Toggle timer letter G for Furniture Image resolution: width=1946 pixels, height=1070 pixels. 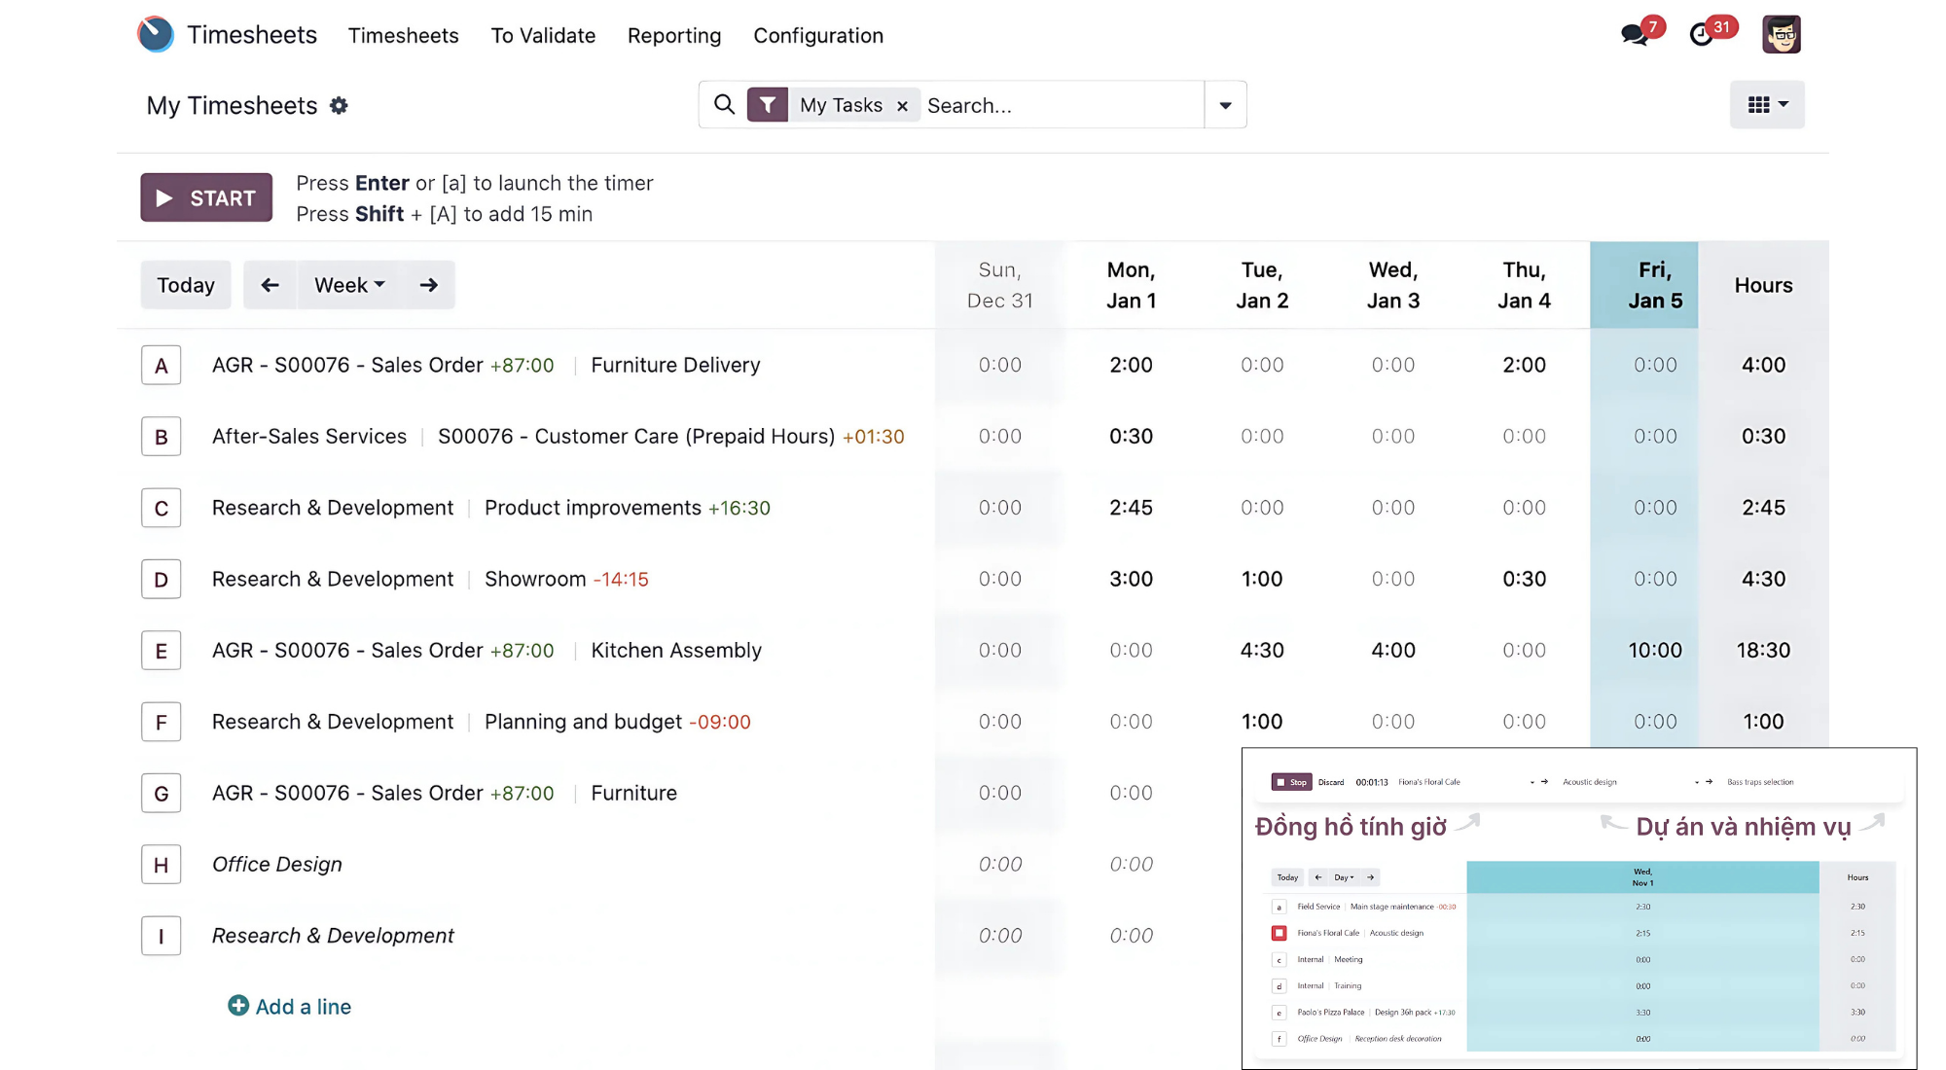162,794
